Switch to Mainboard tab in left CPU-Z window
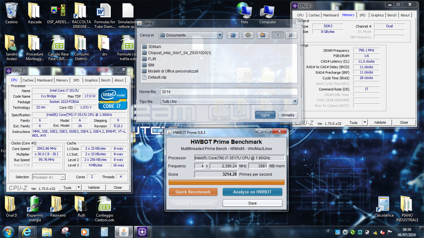The height and width of the screenshot is (238, 424). tap(45, 80)
